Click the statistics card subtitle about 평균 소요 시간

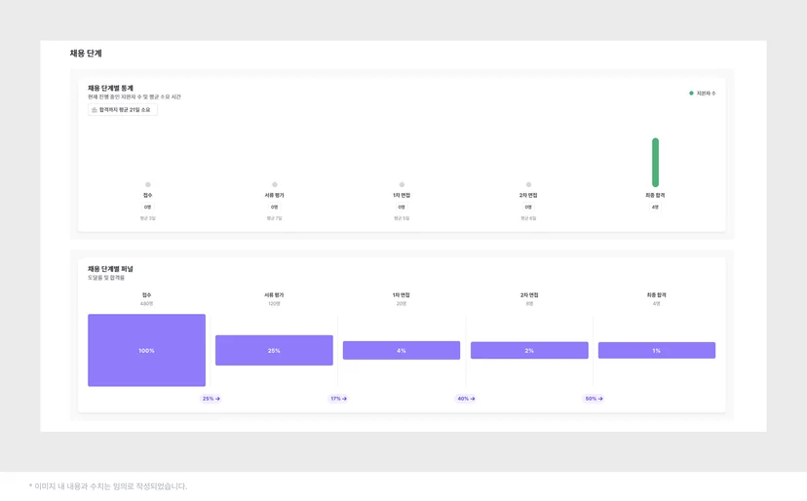click(134, 96)
